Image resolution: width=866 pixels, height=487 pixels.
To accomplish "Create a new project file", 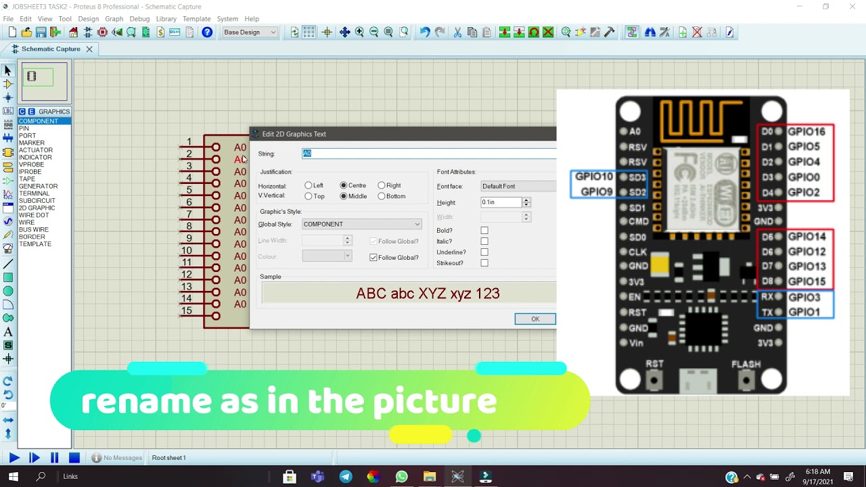I will (12, 32).
